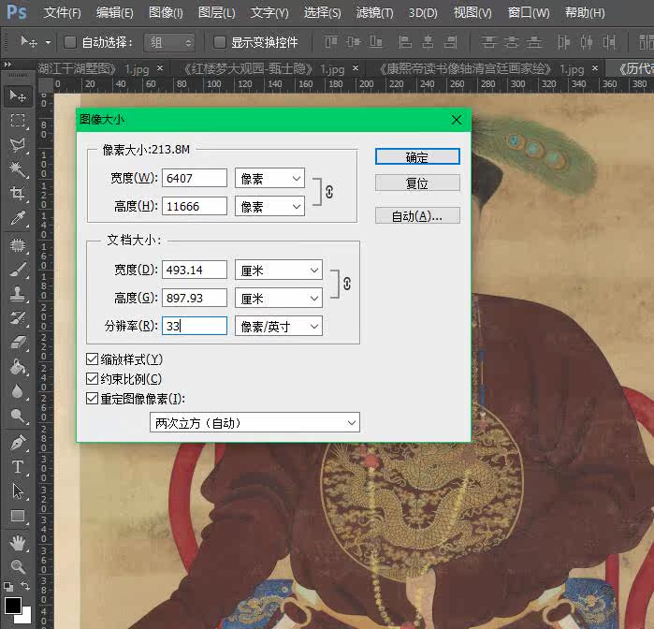Choose the Polygonal Lasso tool
Image resolution: width=654 pixels, height=629 pixels.
point(18,145)
